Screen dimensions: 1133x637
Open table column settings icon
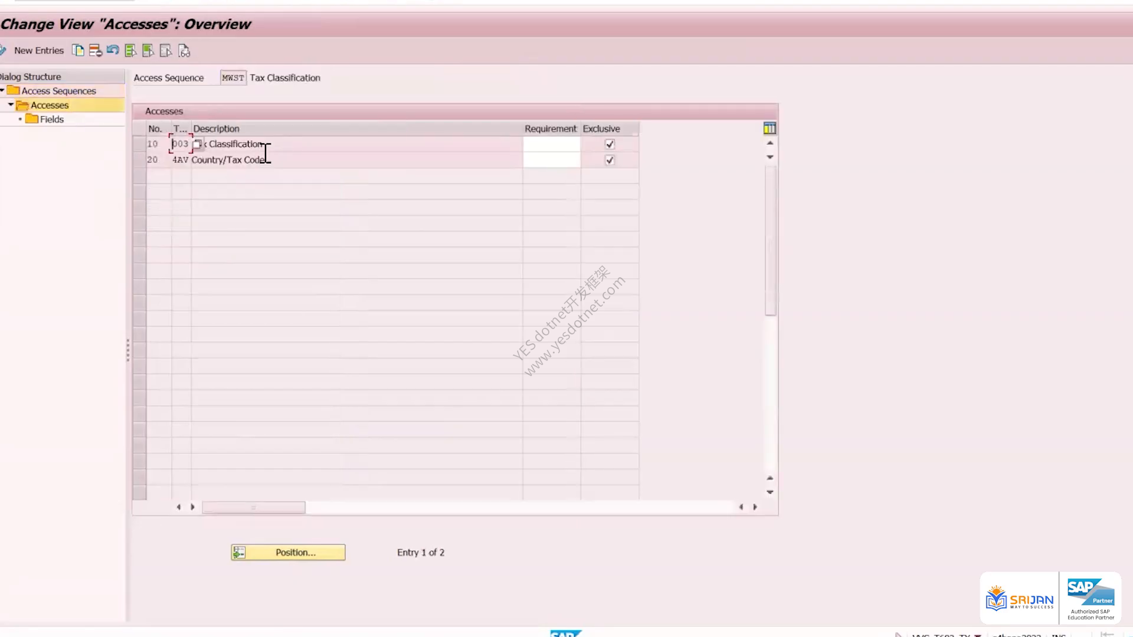click(x=769, y=129)
